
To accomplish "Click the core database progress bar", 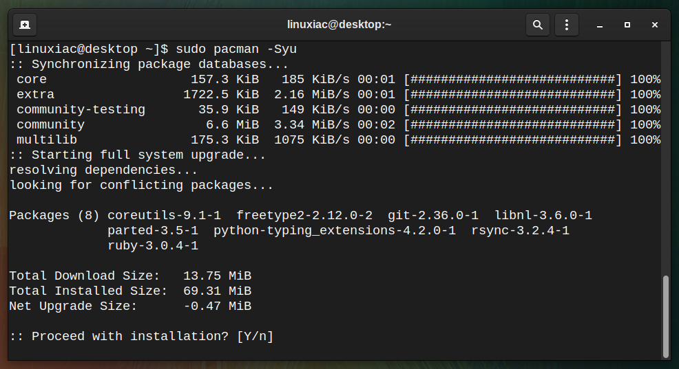I will pos(513,80).
